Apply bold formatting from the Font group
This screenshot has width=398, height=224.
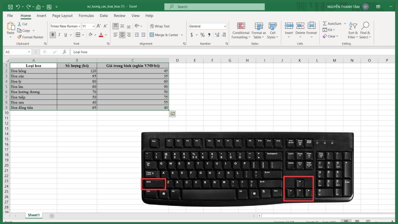(53, 35)
